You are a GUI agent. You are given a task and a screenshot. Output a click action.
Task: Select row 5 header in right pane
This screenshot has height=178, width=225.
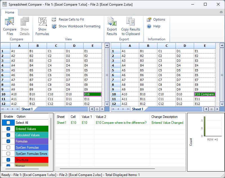tap(116, 70)
